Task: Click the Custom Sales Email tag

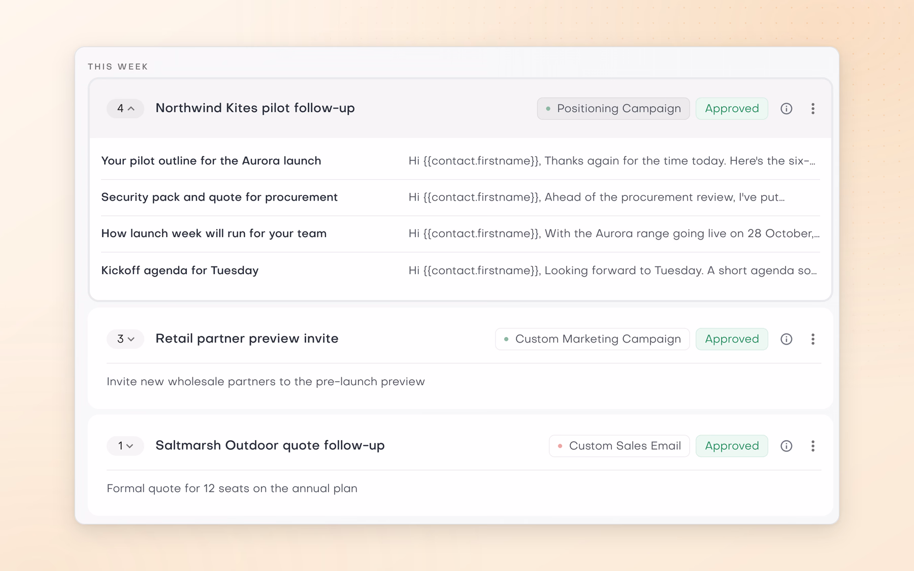Action: coord(619,446)
